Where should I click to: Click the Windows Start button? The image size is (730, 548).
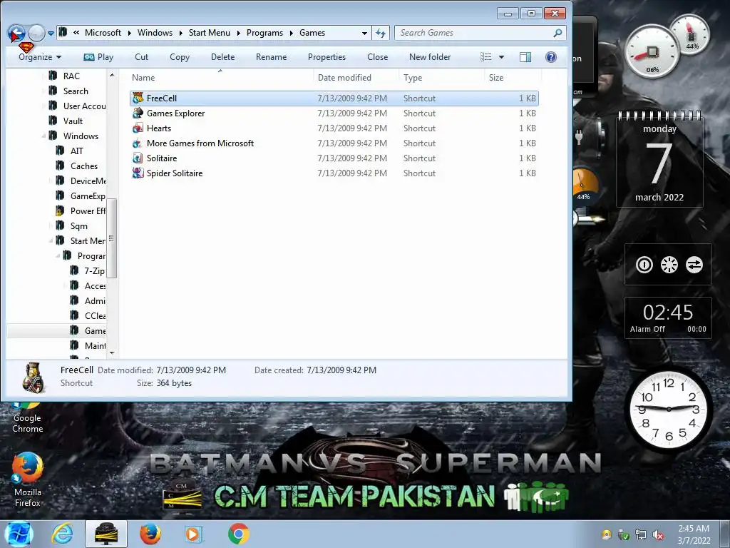coord(19,534)
